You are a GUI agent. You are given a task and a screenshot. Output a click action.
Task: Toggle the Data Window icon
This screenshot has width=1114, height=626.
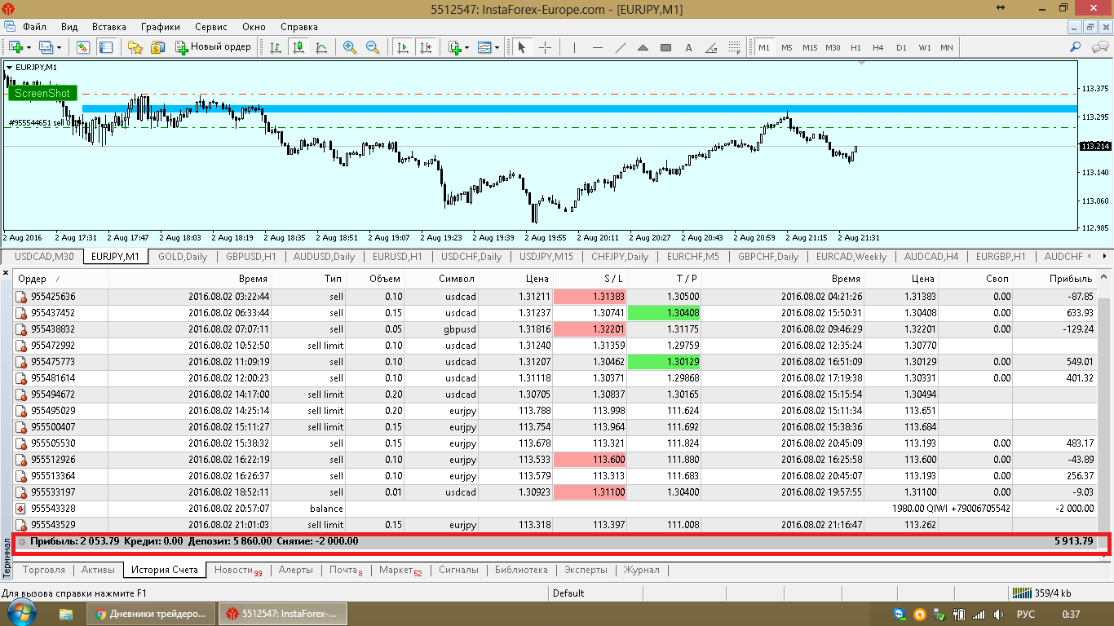[x=106, y=47]
